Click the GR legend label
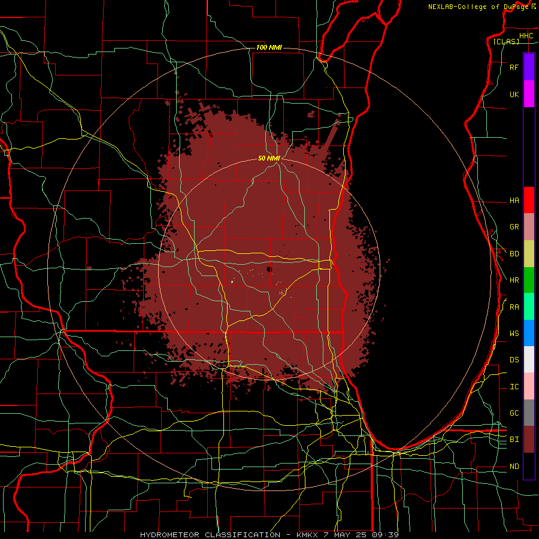This screenshot has width=539, height=539. coord(514,227)
